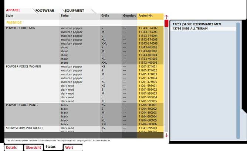Select the red table scrollbar thumb

[166, 23]
